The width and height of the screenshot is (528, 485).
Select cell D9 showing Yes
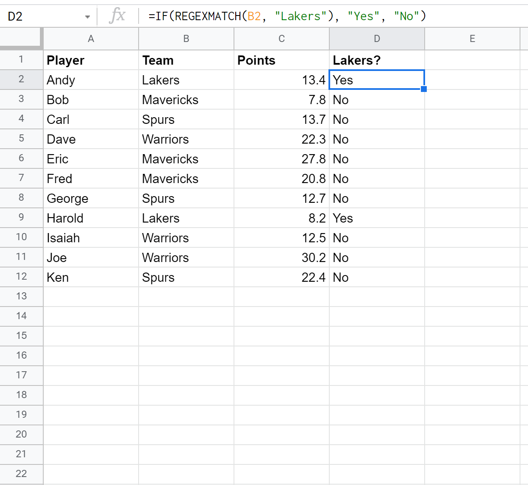[376, 218]
